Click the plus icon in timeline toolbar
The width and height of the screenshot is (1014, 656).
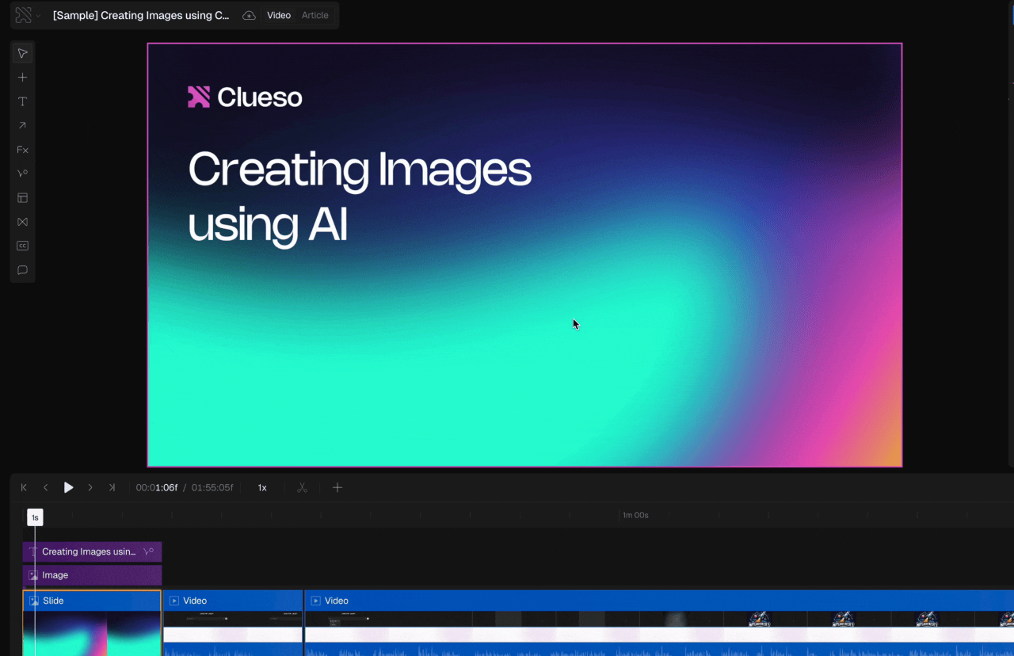coord(337,488)
